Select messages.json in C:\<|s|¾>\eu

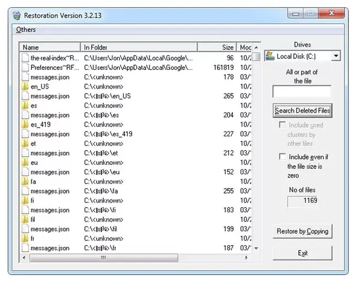pyautogui.click(x=50, y=172)
